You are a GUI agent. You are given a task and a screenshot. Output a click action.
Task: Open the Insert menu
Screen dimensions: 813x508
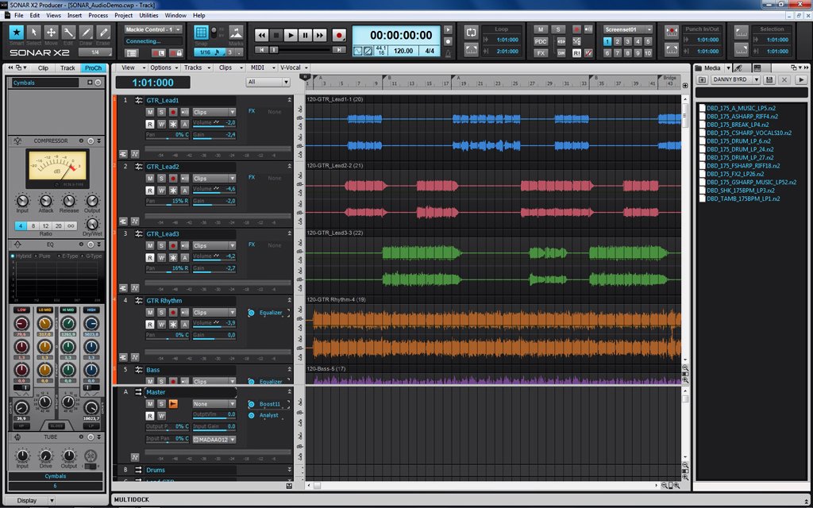click(x=75, y=16)
